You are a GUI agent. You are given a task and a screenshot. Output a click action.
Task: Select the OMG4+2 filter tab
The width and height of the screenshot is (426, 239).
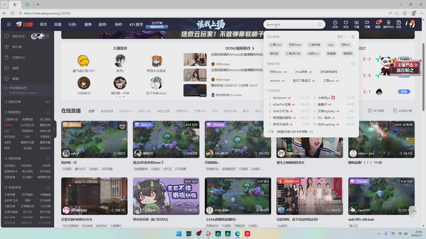[x=126, y=111]
